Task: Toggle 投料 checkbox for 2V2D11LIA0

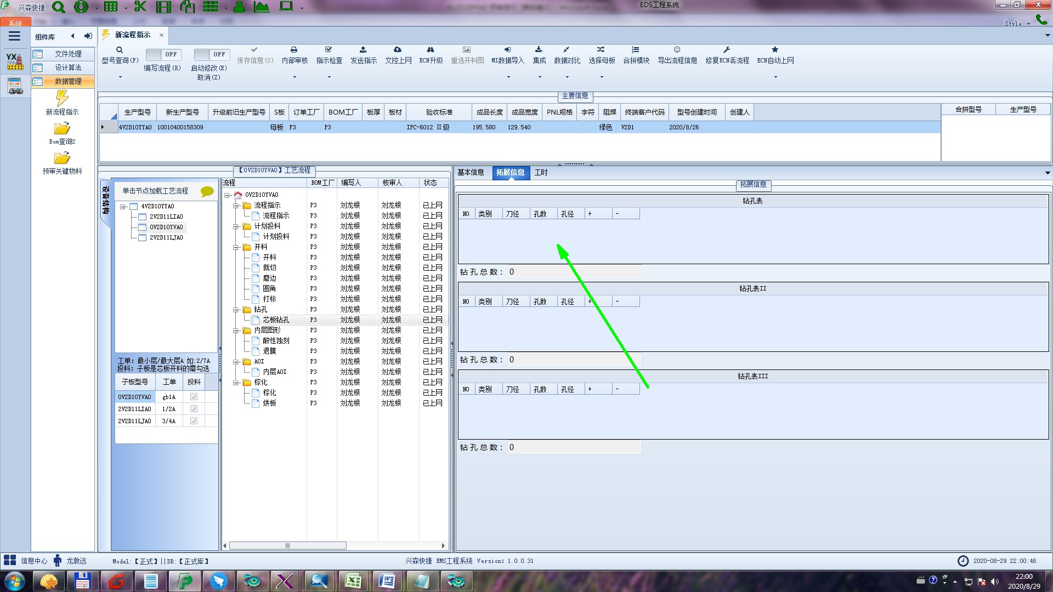Action: (x=194, y=409)
